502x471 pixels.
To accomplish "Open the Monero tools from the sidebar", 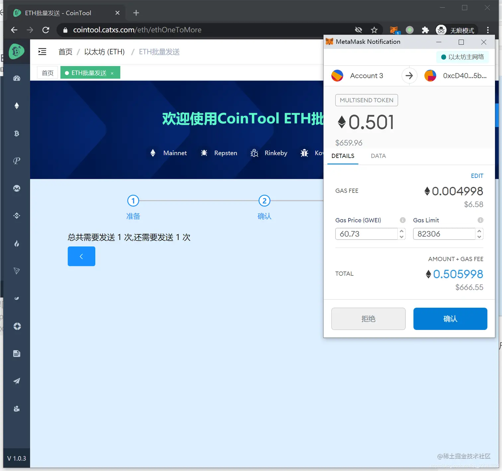I will (17, 188).
